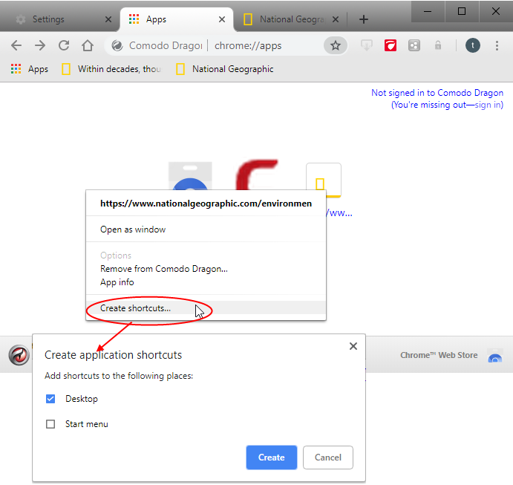Close the National Geographic tab

click(336, 19)
